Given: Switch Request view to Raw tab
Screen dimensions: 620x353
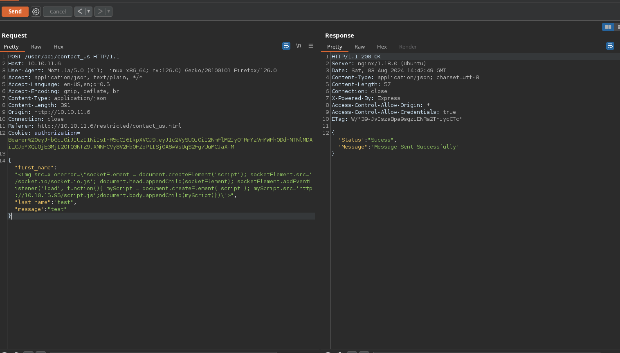Looking at the screenshot, I should coord(36,47).
